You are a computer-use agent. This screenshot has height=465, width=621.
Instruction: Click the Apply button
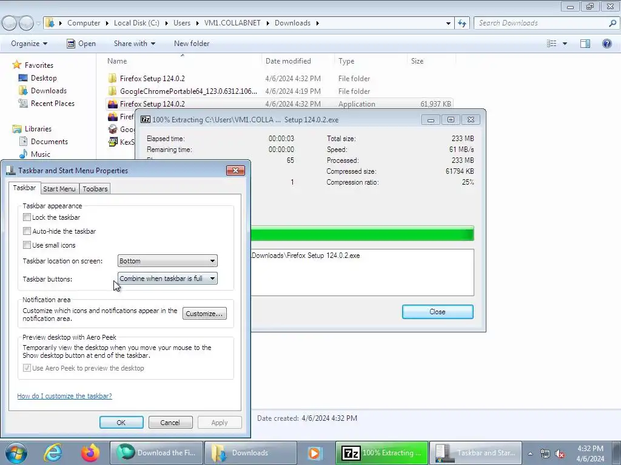[x=220, y=422]
